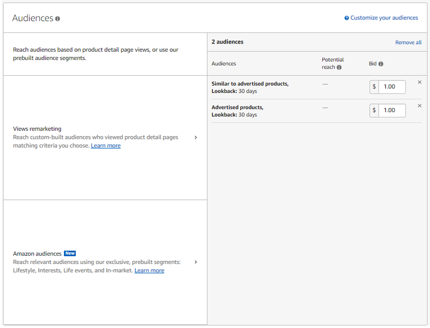Click the question mark icon near Customize your audiences

(x=346, y=18)
